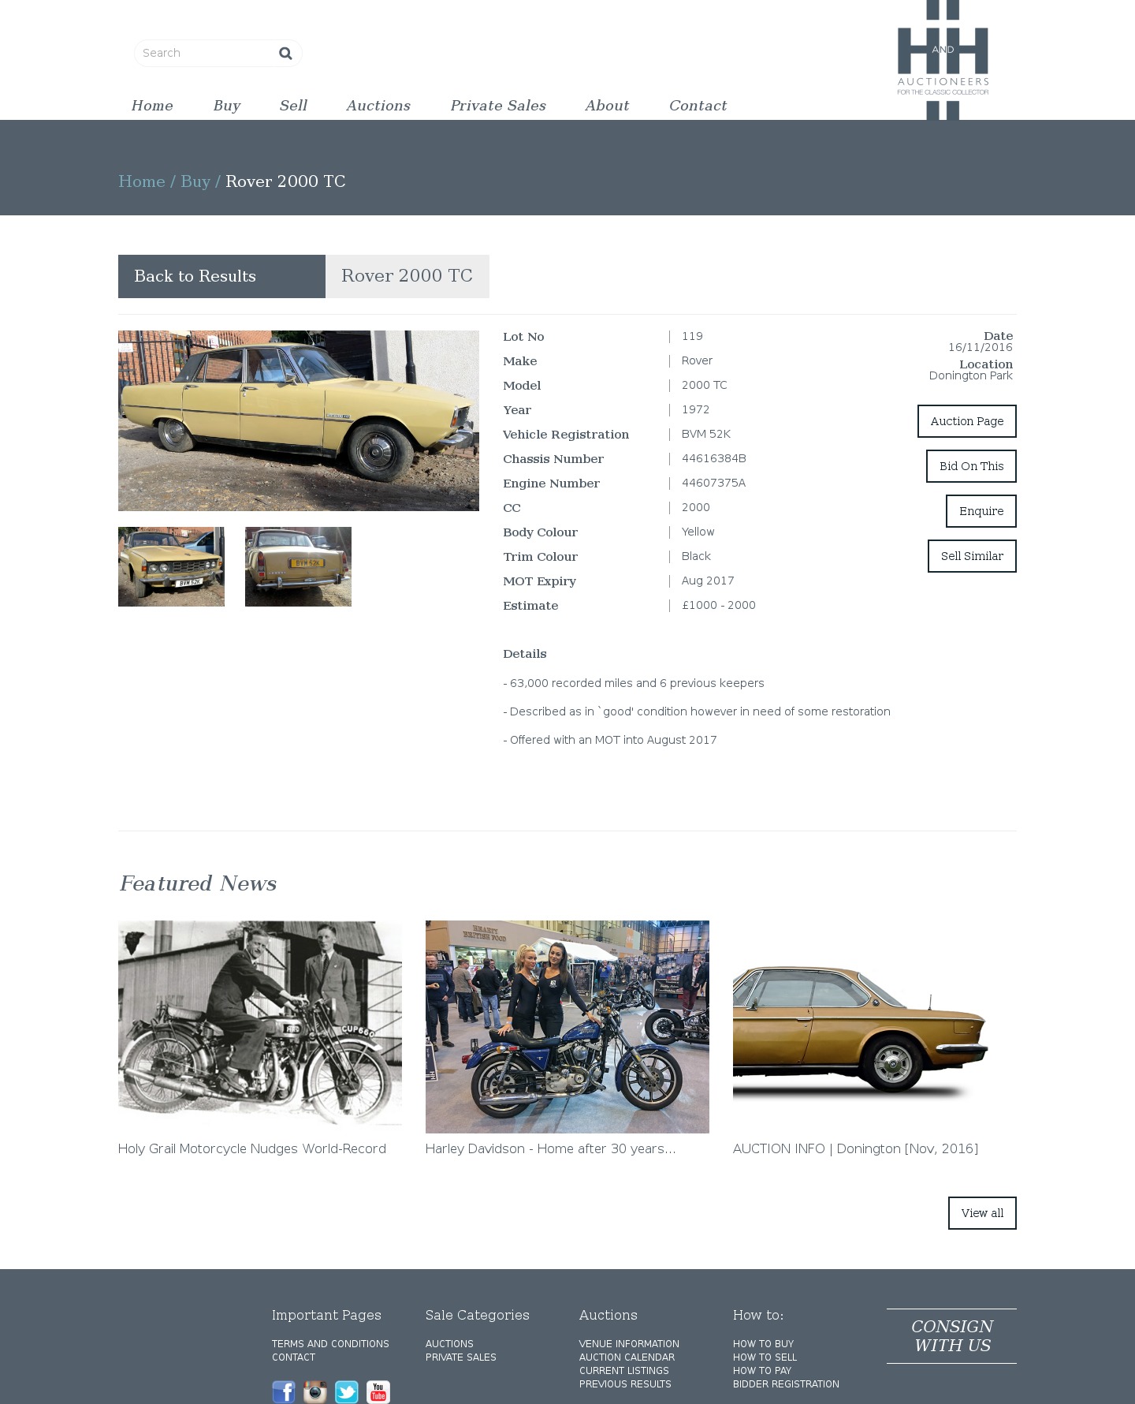This screenshot has width=1135, height=1404.
Task: Open Previous Results footer link
Action: 625,1384
